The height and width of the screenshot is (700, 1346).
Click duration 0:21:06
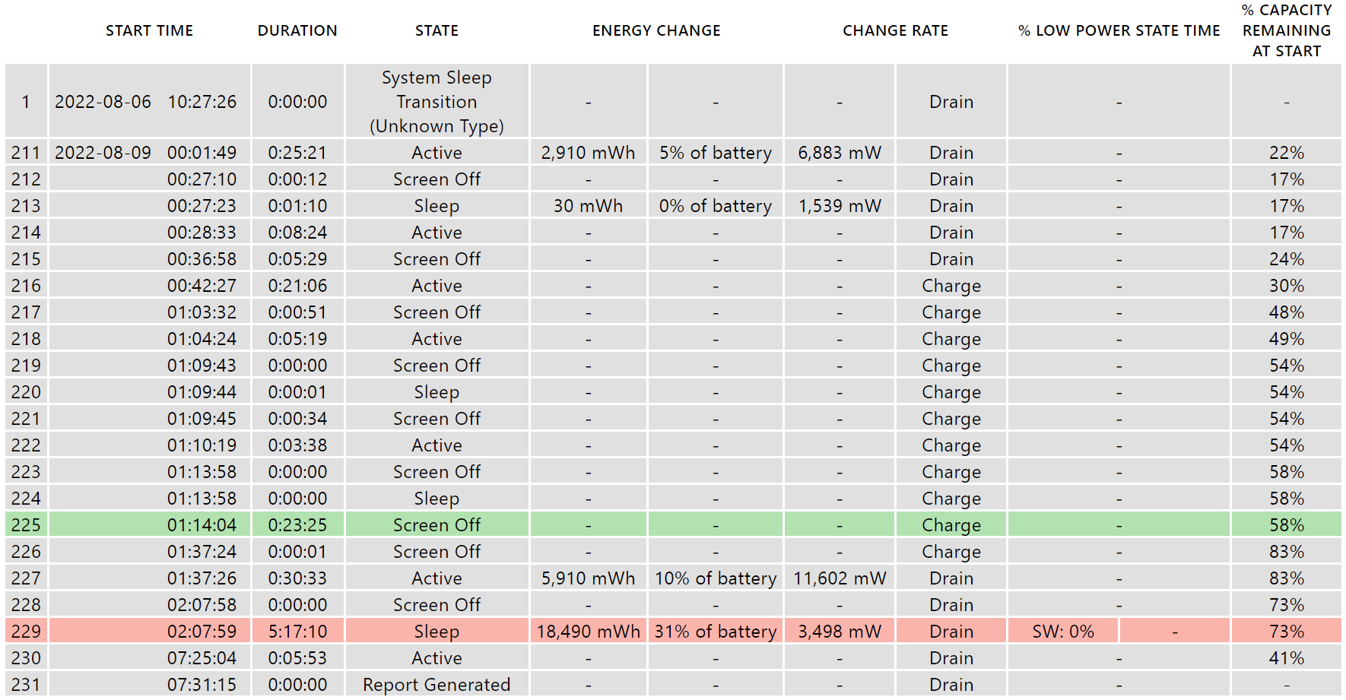pyautogui.click(x=297, y=285)
